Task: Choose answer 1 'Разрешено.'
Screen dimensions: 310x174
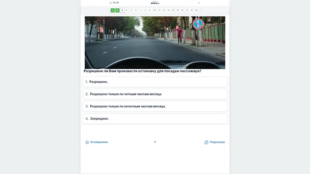Action: (155, 82)
